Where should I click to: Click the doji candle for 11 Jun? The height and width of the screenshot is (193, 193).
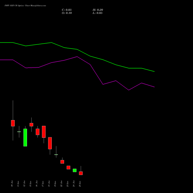click(x=19, y=132)
